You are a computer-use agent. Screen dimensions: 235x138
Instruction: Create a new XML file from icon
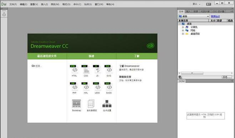pyautogui.click(x=86, y=86)
